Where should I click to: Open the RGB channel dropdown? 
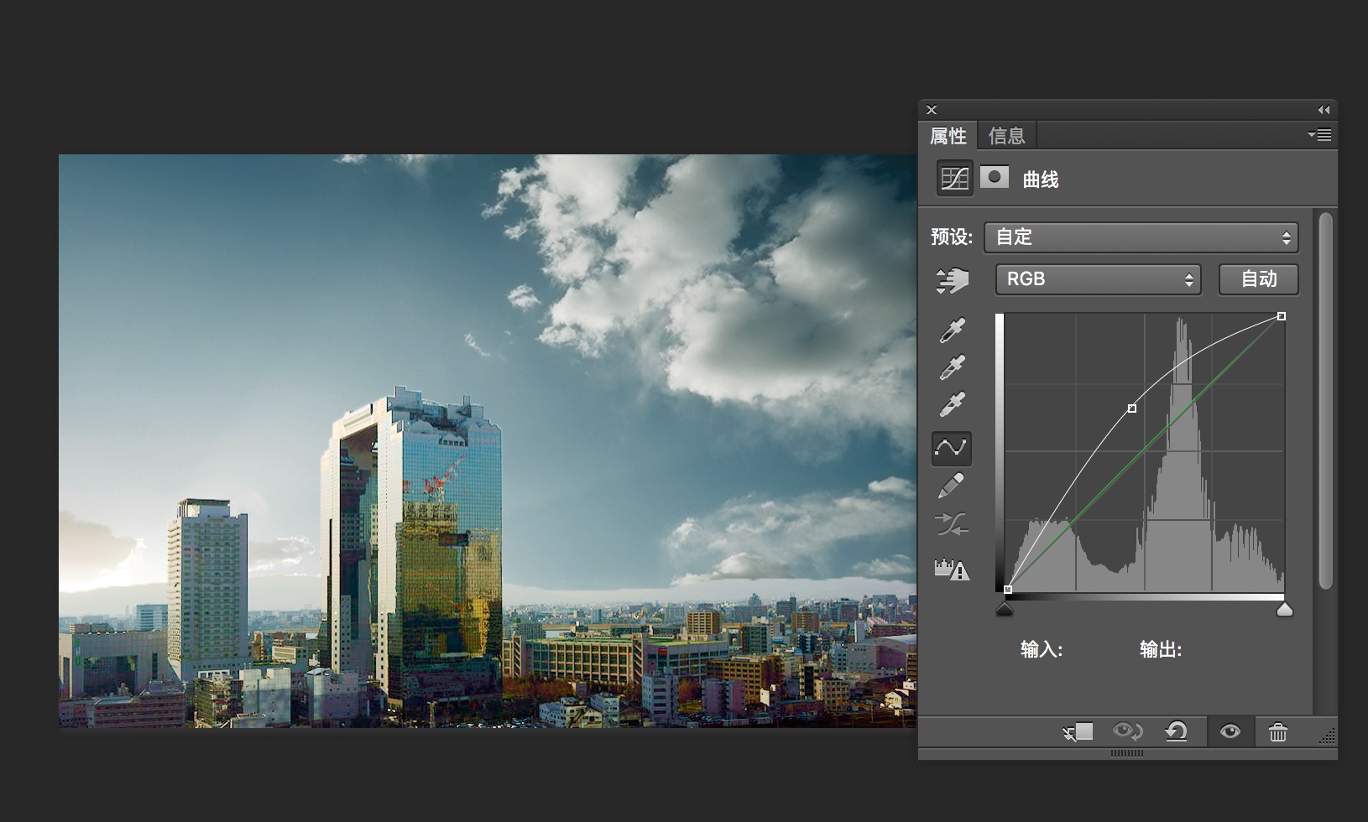[x=1098, y=279]
